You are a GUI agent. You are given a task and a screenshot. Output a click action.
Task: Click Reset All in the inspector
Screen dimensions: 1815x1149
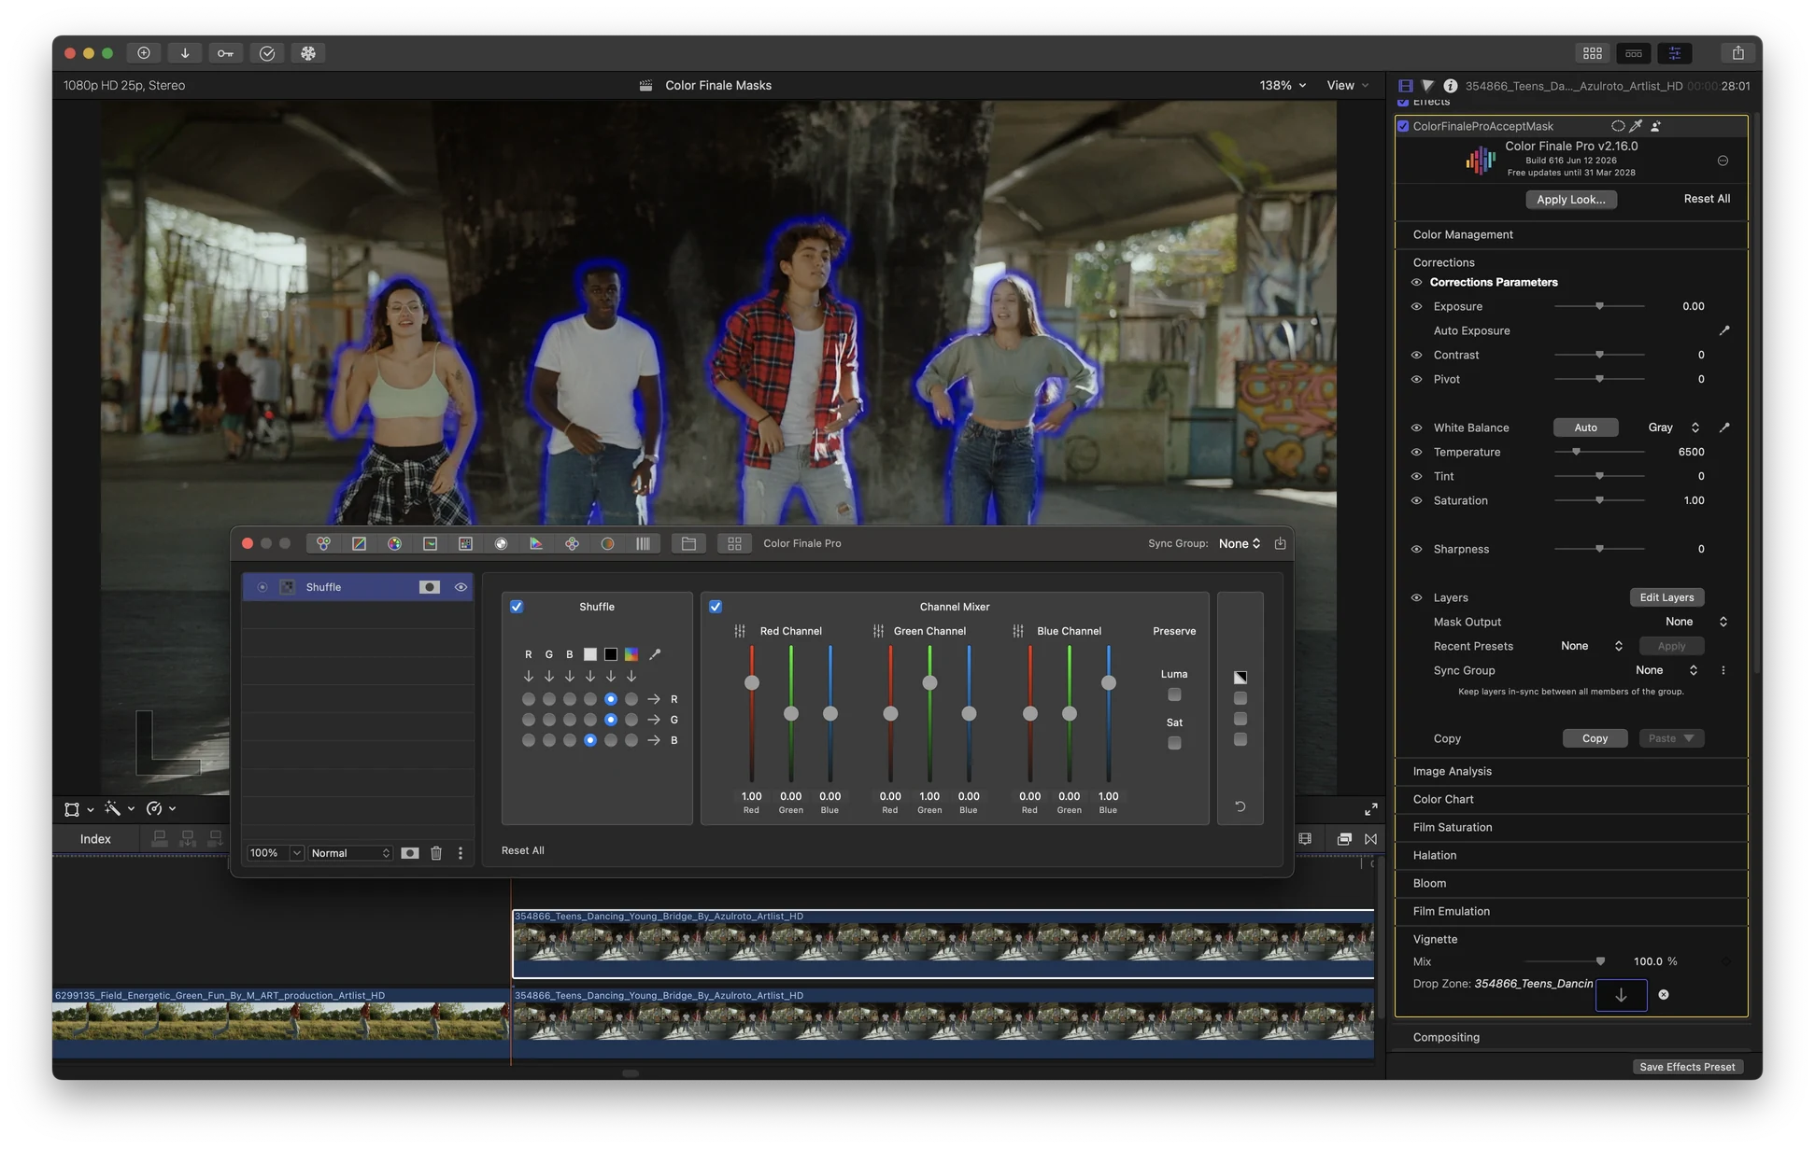[1707, 199]
